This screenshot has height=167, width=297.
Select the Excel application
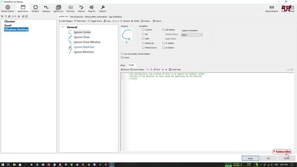click(8, 26)
